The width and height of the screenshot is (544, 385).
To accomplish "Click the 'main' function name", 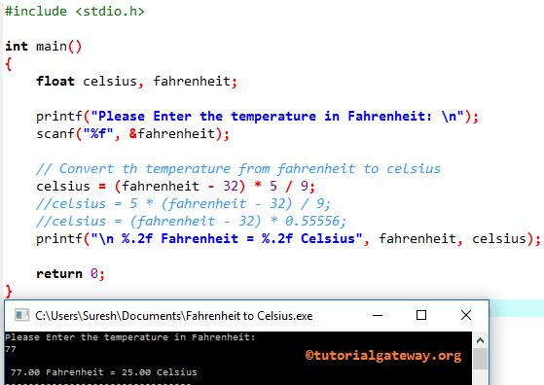I will 52,46.
